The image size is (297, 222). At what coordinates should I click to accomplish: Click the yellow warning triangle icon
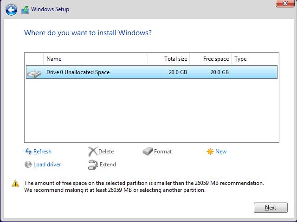[x=15, y=184]
